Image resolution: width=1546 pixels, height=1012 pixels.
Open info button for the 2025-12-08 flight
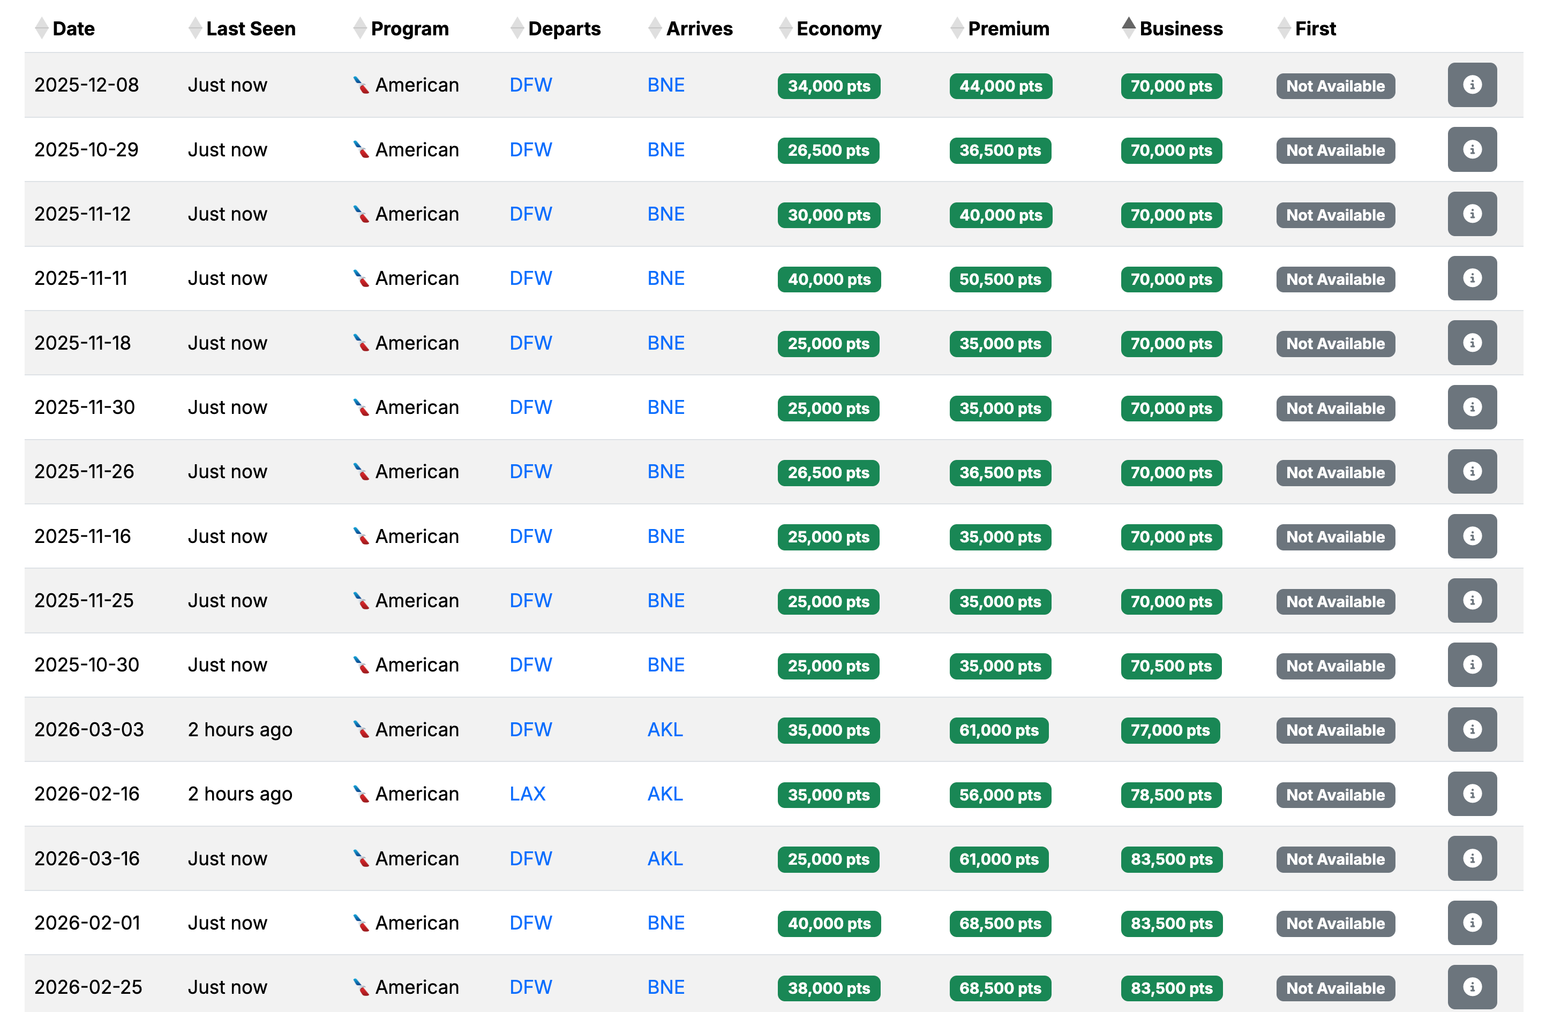click(x=1472, y=85)
